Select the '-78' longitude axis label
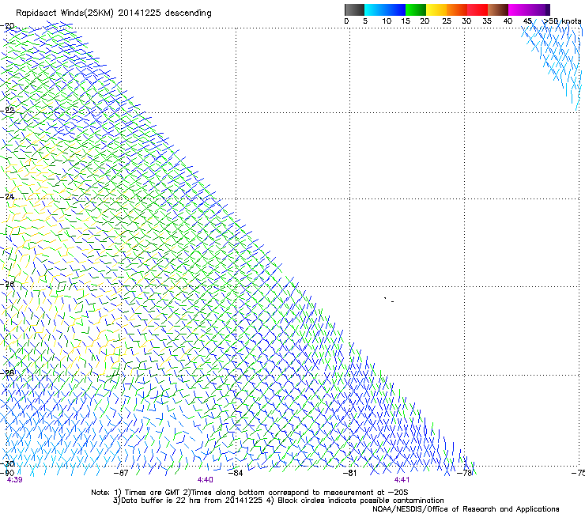Image resolution: width=585 pixels, height=514 pixels. [465, 473]
